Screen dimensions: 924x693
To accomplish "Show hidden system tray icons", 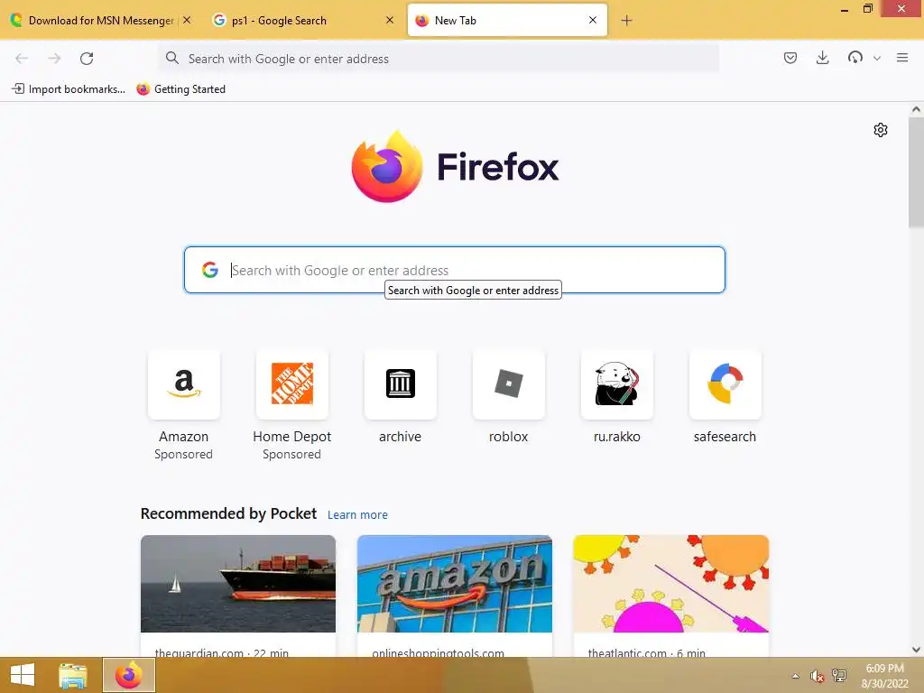I will (795, 676).
